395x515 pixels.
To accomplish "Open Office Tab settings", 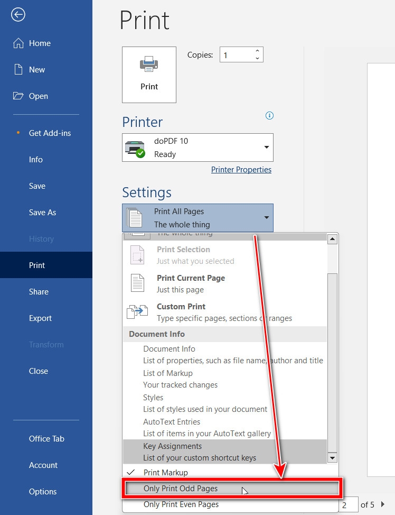I will 46,438.
